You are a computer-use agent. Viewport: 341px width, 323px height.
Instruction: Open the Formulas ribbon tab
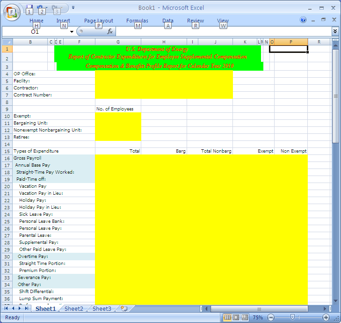point(137,21)
